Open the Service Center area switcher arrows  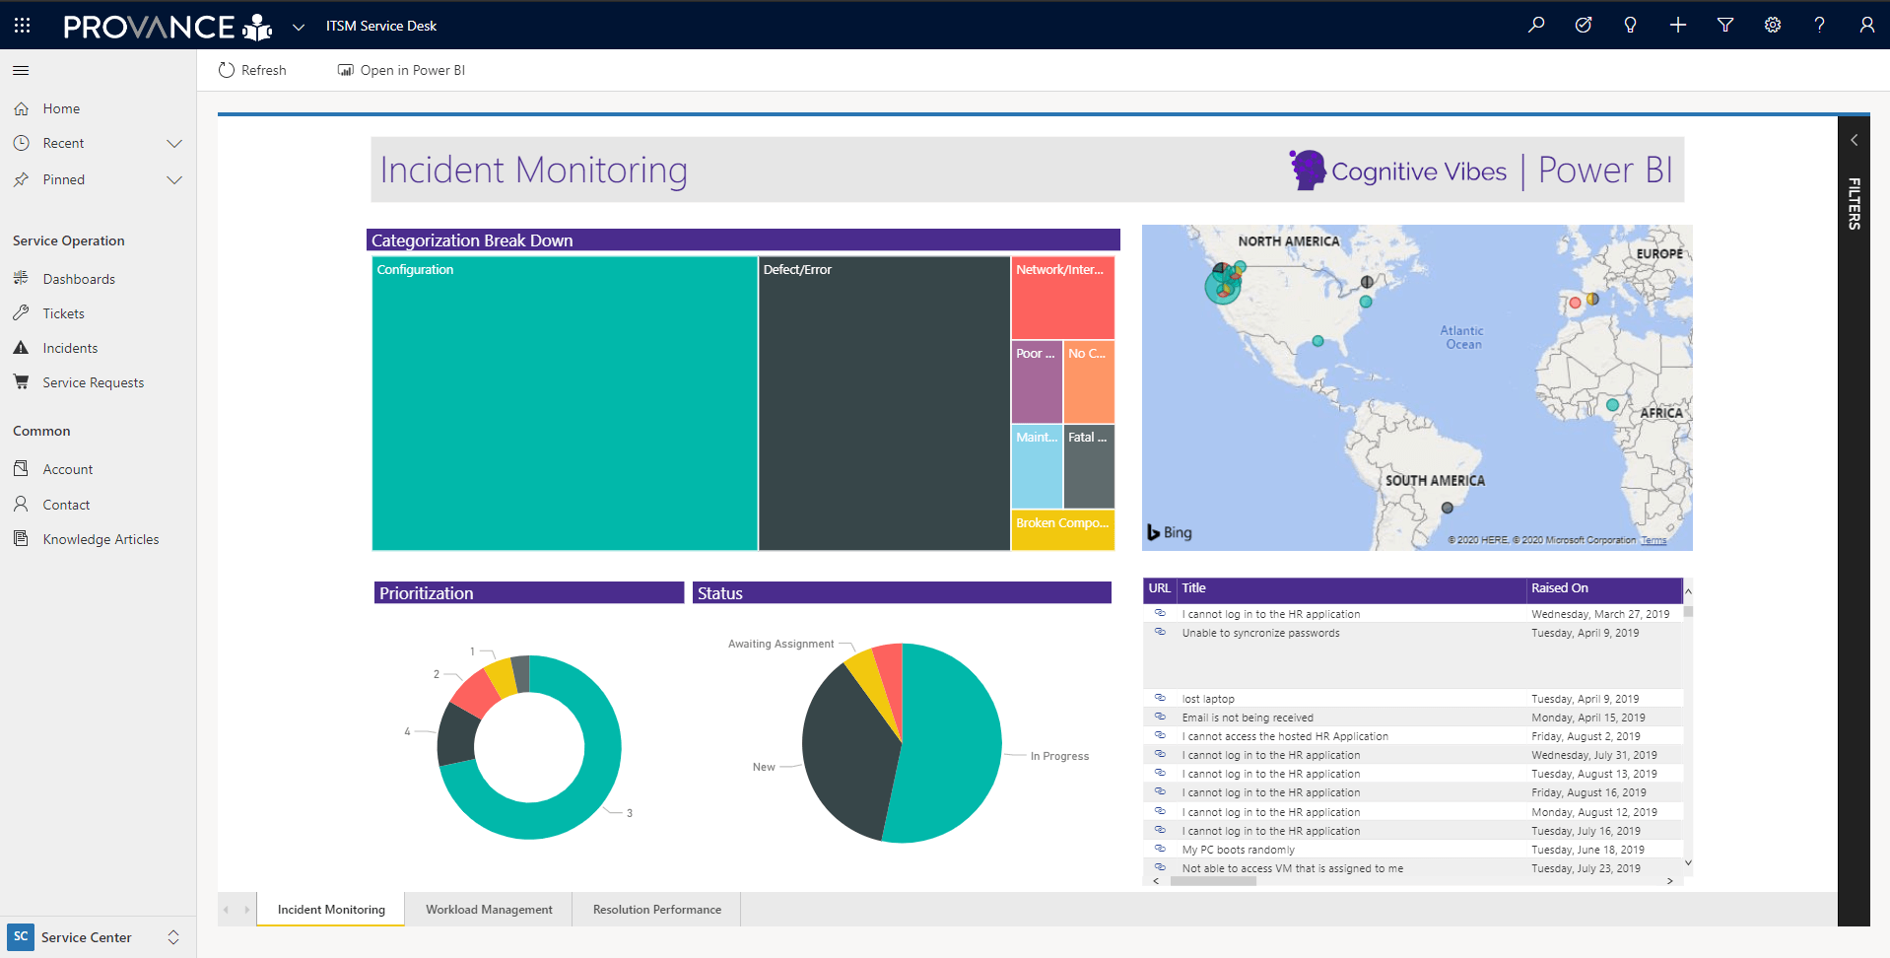(x=173, y=937)
